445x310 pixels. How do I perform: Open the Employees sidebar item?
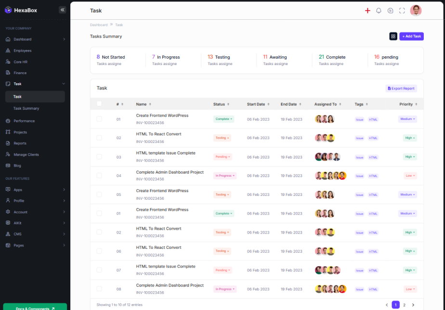click(22, 51)
